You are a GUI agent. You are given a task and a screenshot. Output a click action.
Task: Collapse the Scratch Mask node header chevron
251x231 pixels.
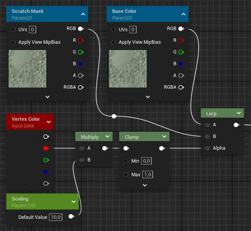(x=83, y=14)
